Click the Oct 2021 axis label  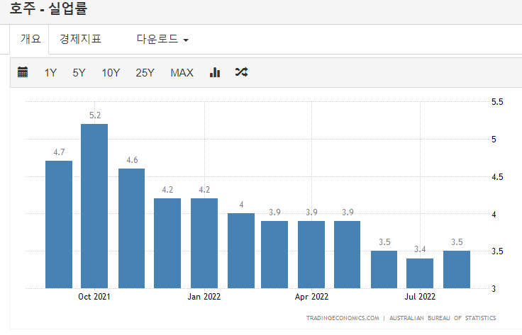point(94,297)
